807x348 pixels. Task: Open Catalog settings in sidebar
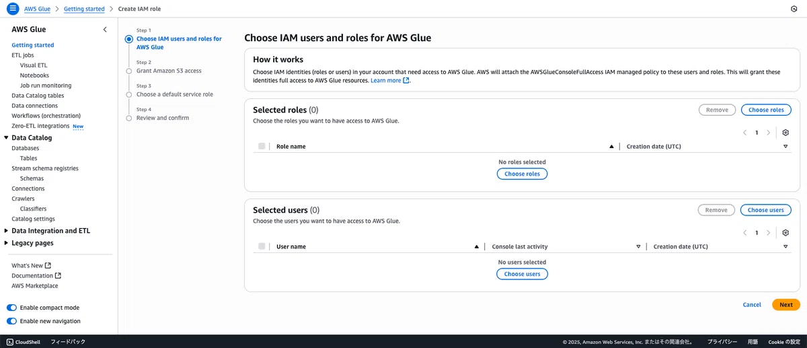coord(34,219)
